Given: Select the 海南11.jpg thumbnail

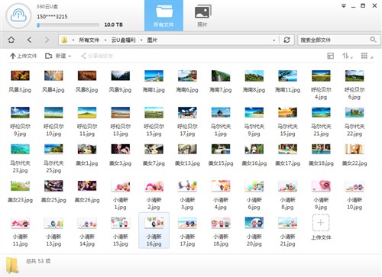Looking at the screenshot, I should point(287,76).
